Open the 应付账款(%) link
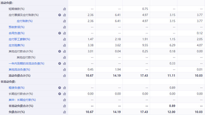 24,21
